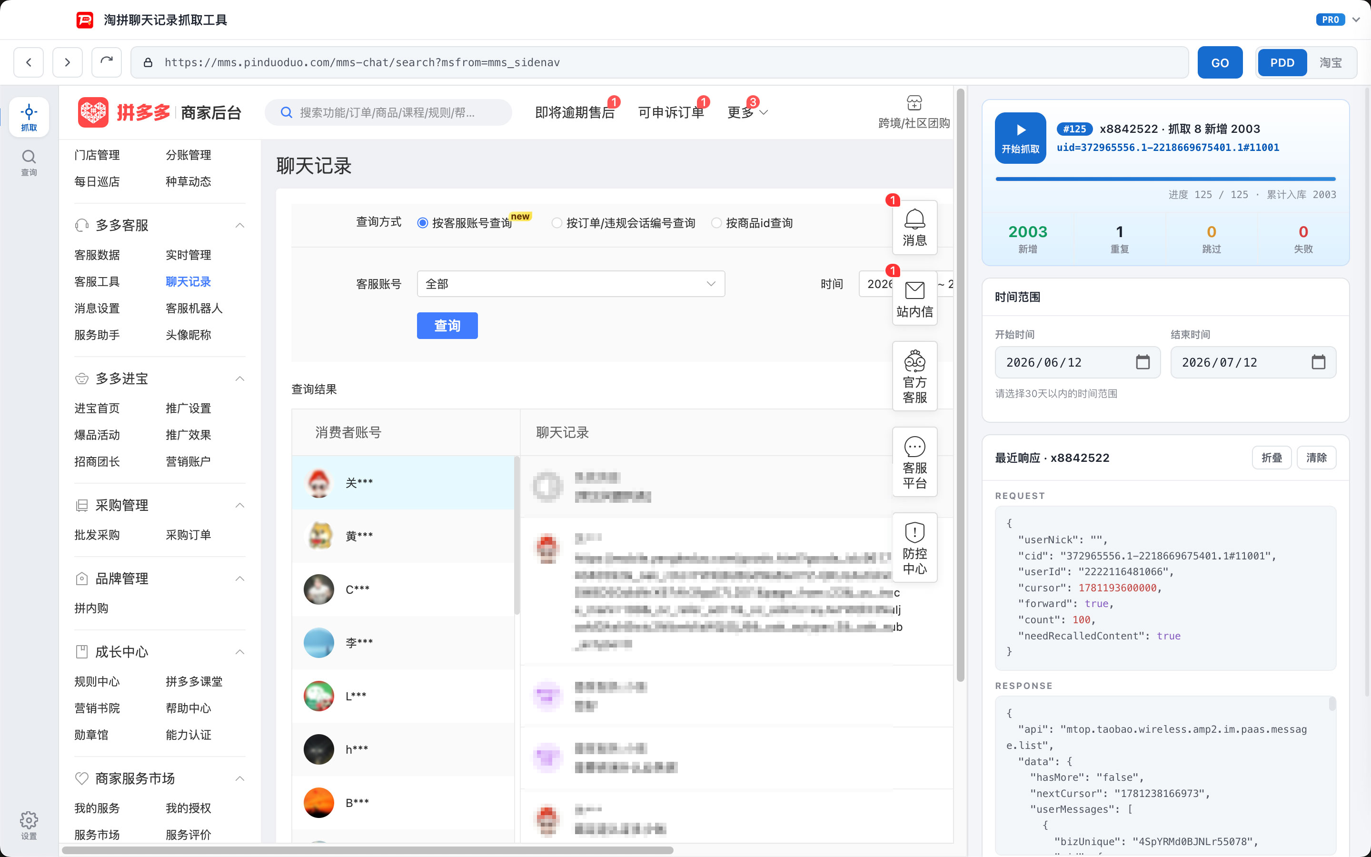Click the magnifier icon in search box

pyautogui.click(x=286, y=112)
